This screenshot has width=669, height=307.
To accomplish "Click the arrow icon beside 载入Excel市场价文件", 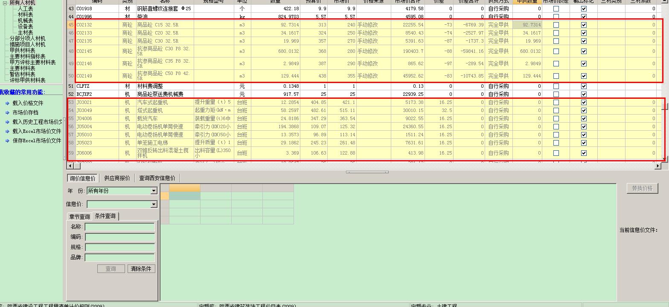I will coord(7,131).
